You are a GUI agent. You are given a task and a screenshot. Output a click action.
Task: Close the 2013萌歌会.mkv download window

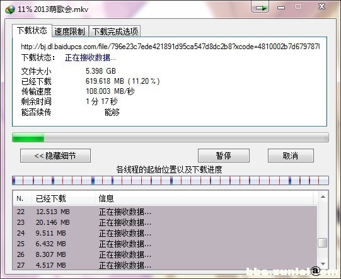321,6
